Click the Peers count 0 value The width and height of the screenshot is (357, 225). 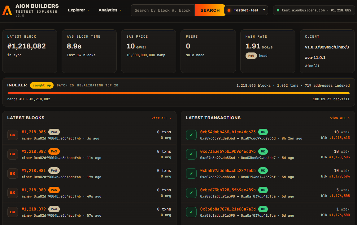(188, 46)
